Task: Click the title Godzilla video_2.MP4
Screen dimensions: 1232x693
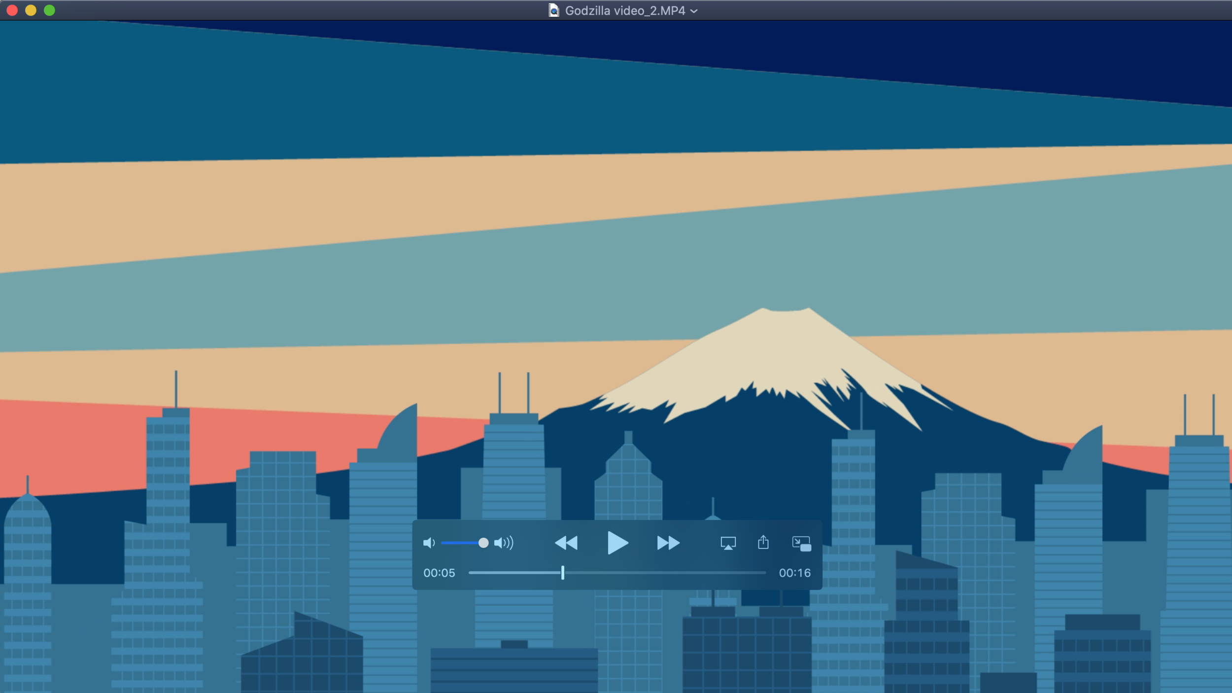Action: [625, 10]
